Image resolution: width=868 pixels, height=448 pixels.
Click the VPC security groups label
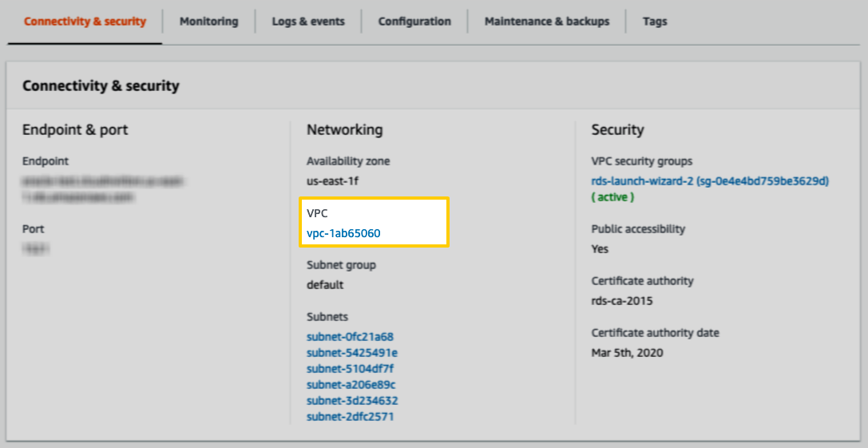click(x=641, y=161)
